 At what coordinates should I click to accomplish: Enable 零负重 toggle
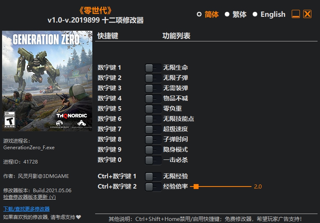153,109
